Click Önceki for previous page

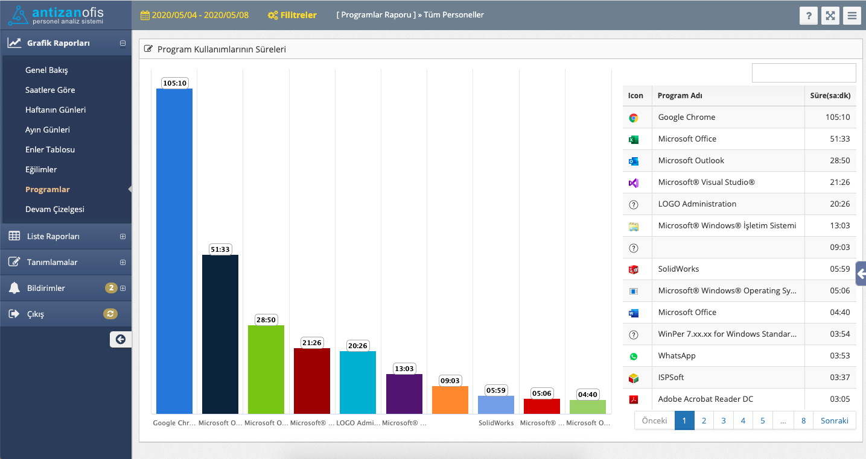click(x=655, y=420)
